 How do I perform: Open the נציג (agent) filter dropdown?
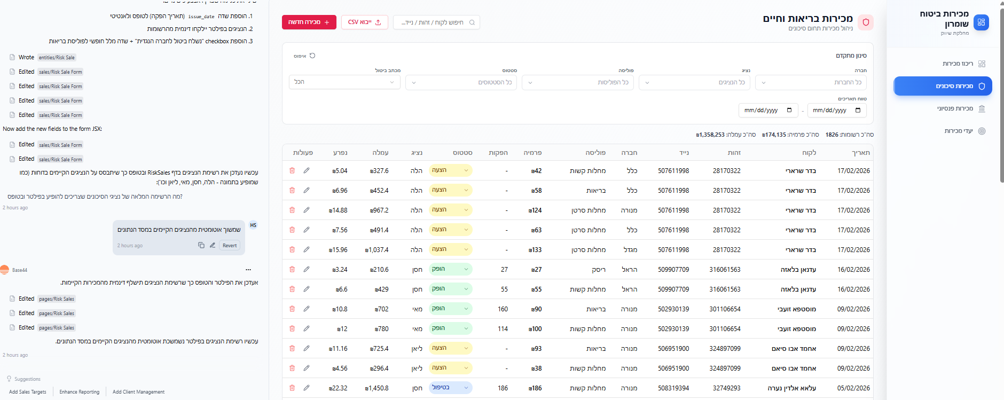click(694, 82)
